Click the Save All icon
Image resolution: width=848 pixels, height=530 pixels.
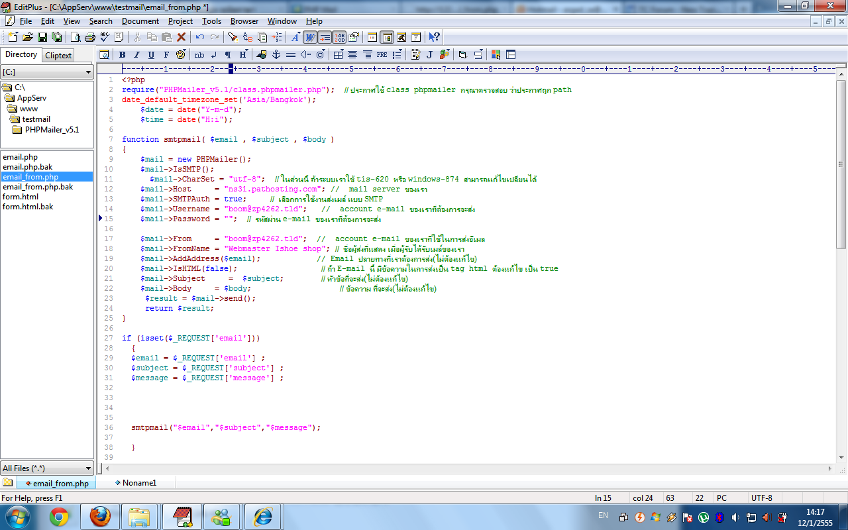56,37
